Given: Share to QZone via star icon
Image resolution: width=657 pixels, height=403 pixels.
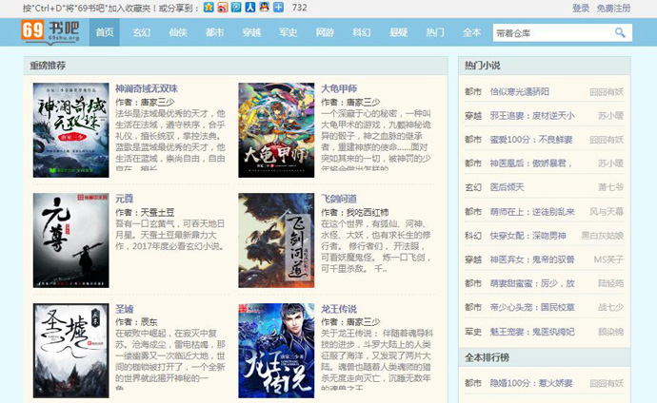Looking at the screenshot, I should (x=209, y=8).
